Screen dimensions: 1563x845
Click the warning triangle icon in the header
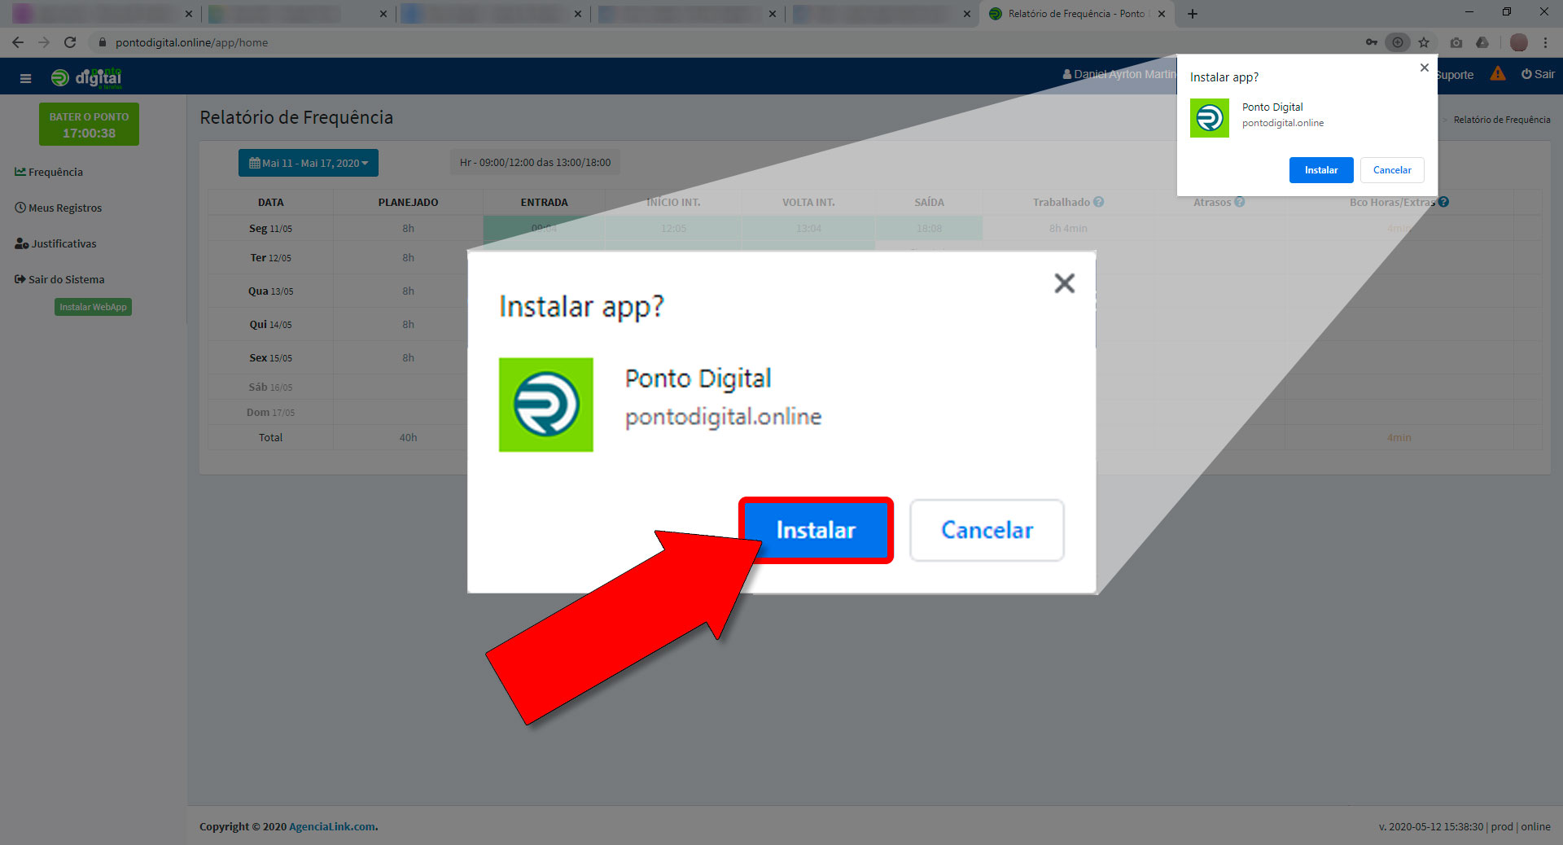click(1498, 73)
